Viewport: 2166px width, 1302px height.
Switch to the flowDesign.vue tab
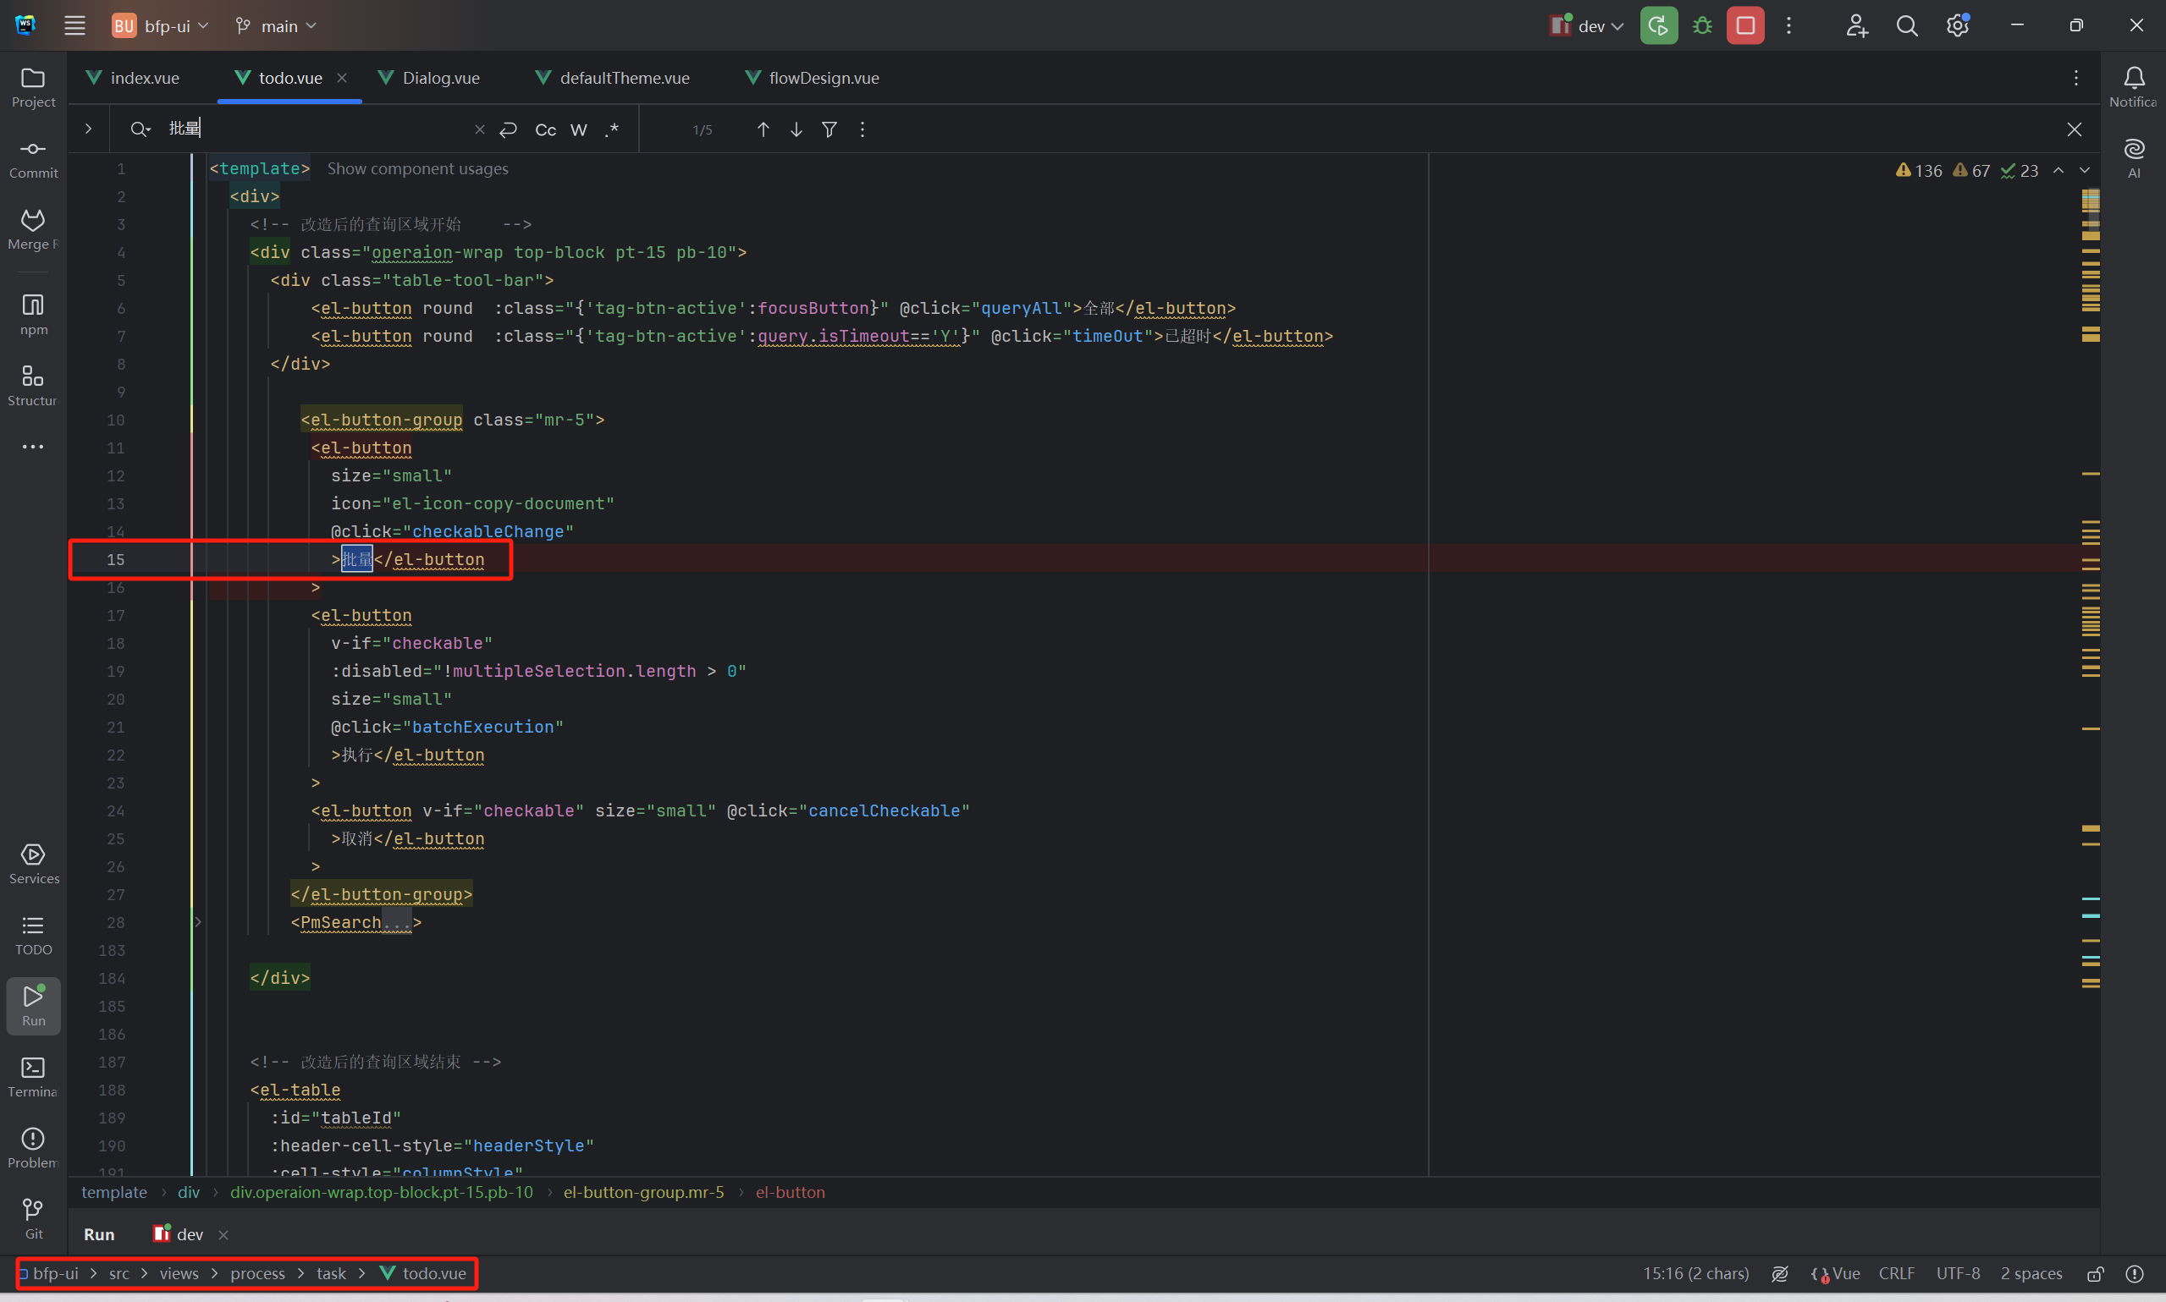pos(824,78)
